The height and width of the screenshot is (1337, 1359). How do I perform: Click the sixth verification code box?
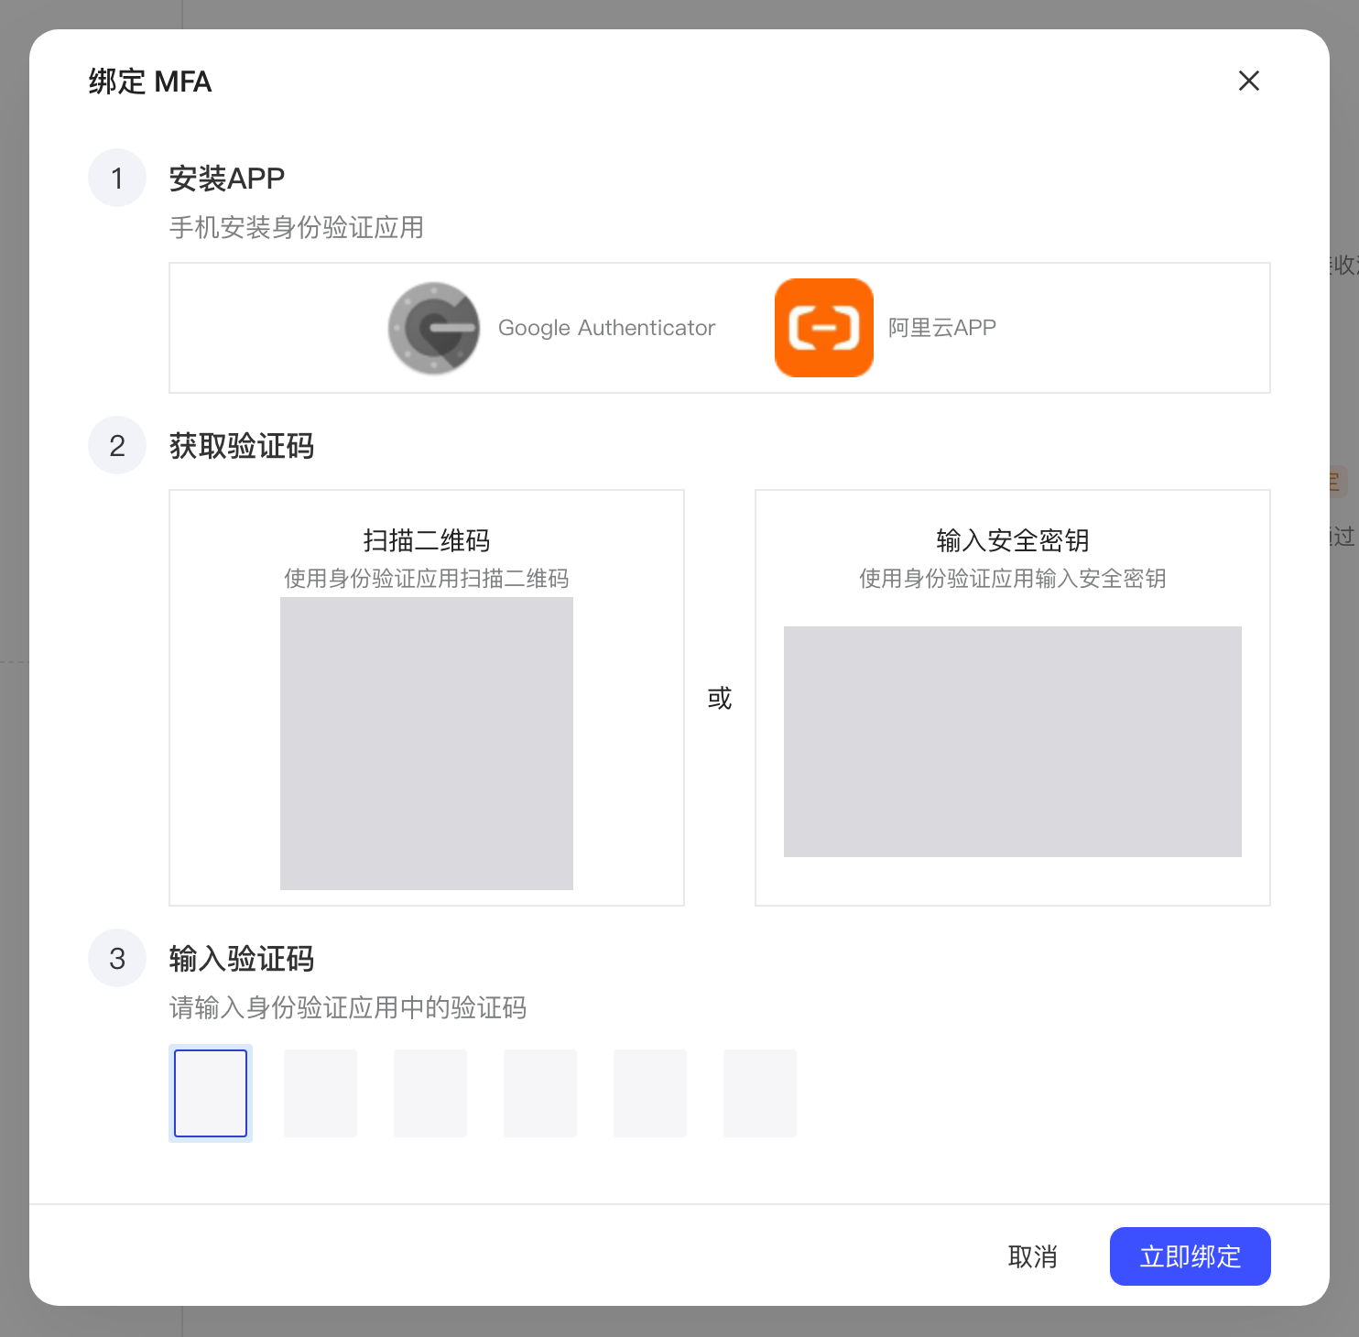pyautogui.click(x=760, y=1093)
